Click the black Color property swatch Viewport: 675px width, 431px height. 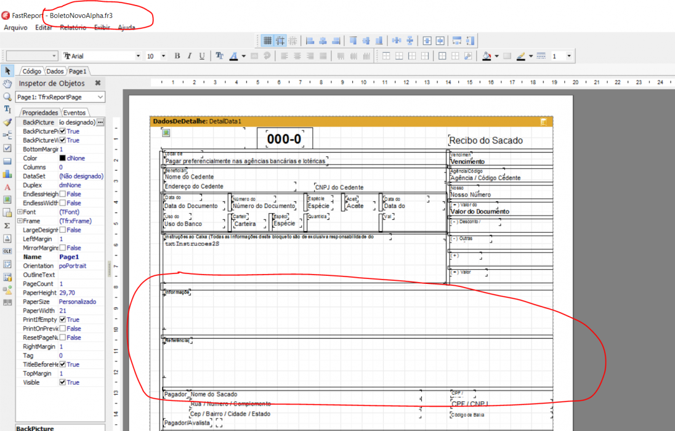coord(62,158)
